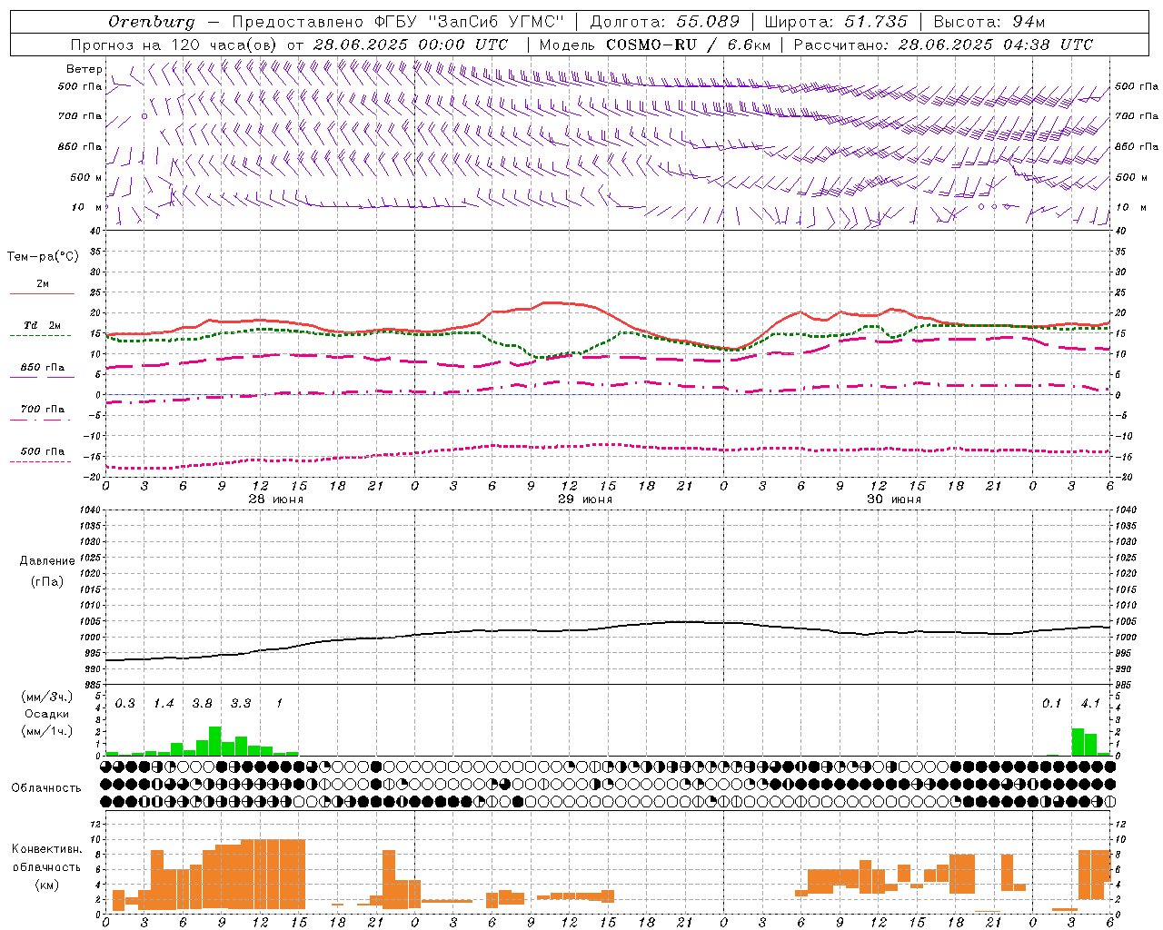Click the 3.3 precipitation total
Screen dimensions: 1163x930
pyautogui.click(x=241, y=704)
